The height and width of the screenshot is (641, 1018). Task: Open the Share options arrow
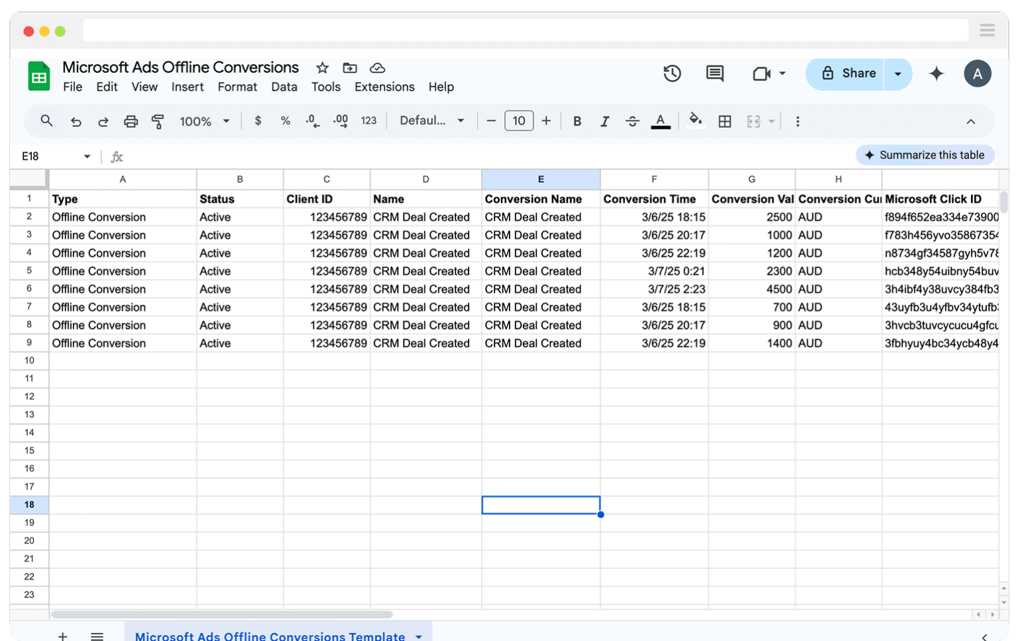[x=898, y=74]
